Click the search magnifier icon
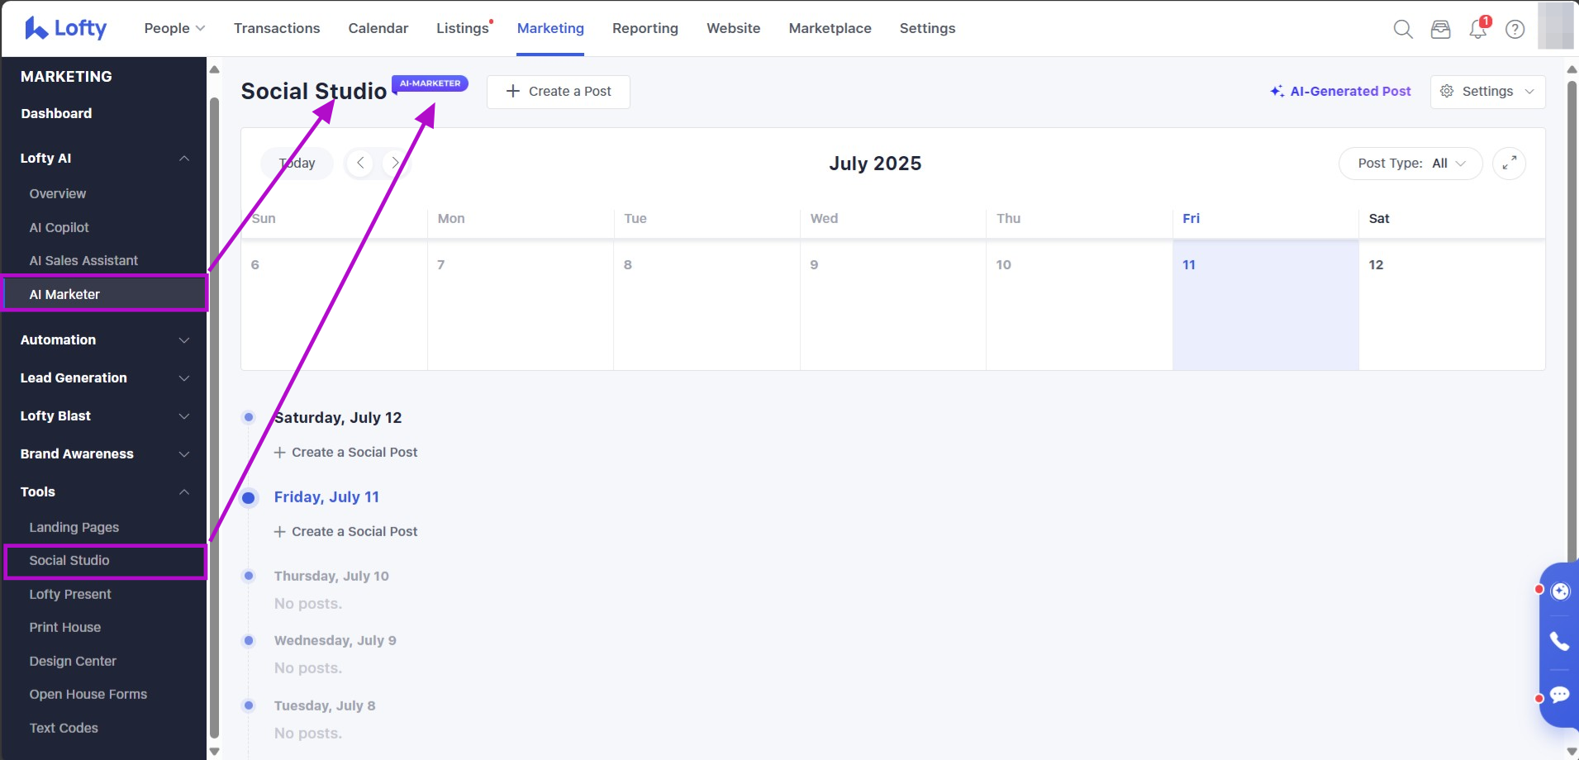This screenshot has height=760, width=1579. (1402, 30)
